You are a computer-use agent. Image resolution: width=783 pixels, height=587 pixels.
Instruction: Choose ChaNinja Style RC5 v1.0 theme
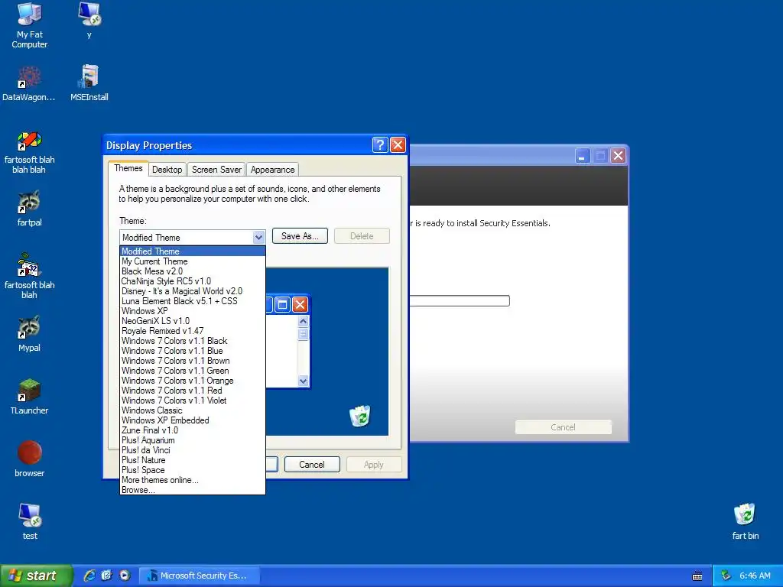click(193, 281)
